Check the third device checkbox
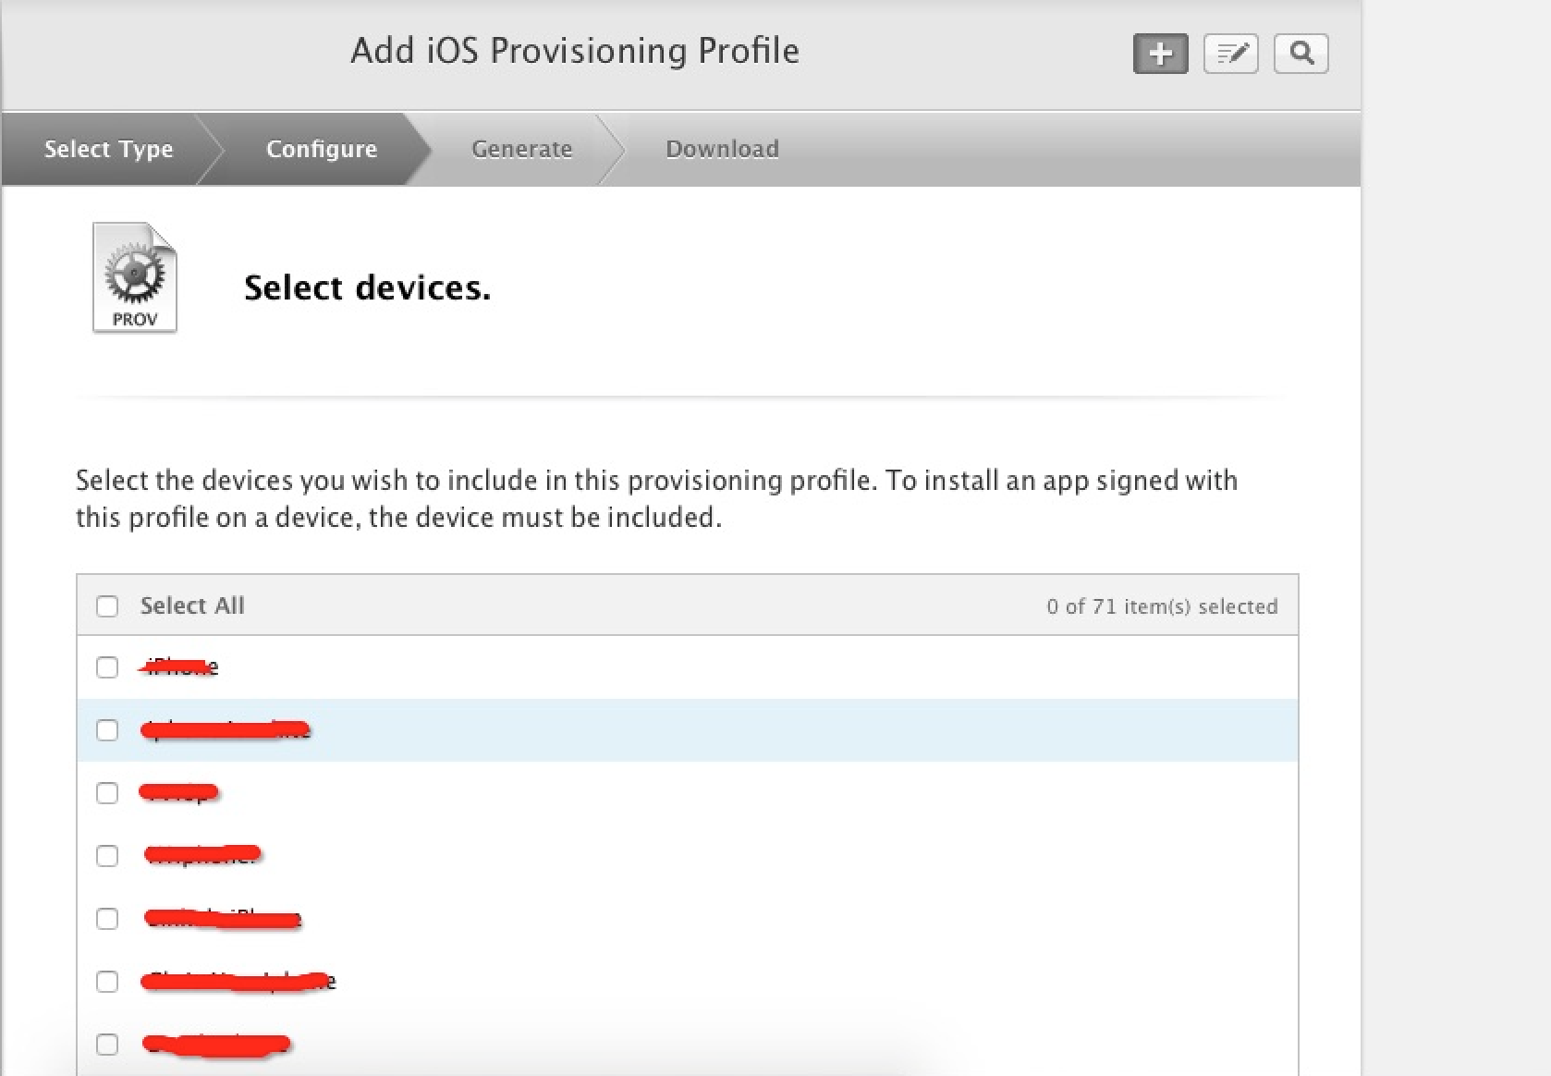This screenshot has height=1076, width=1551. click(107, 793)
